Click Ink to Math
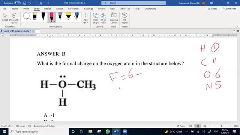240x135 pixels. (103, 18)
